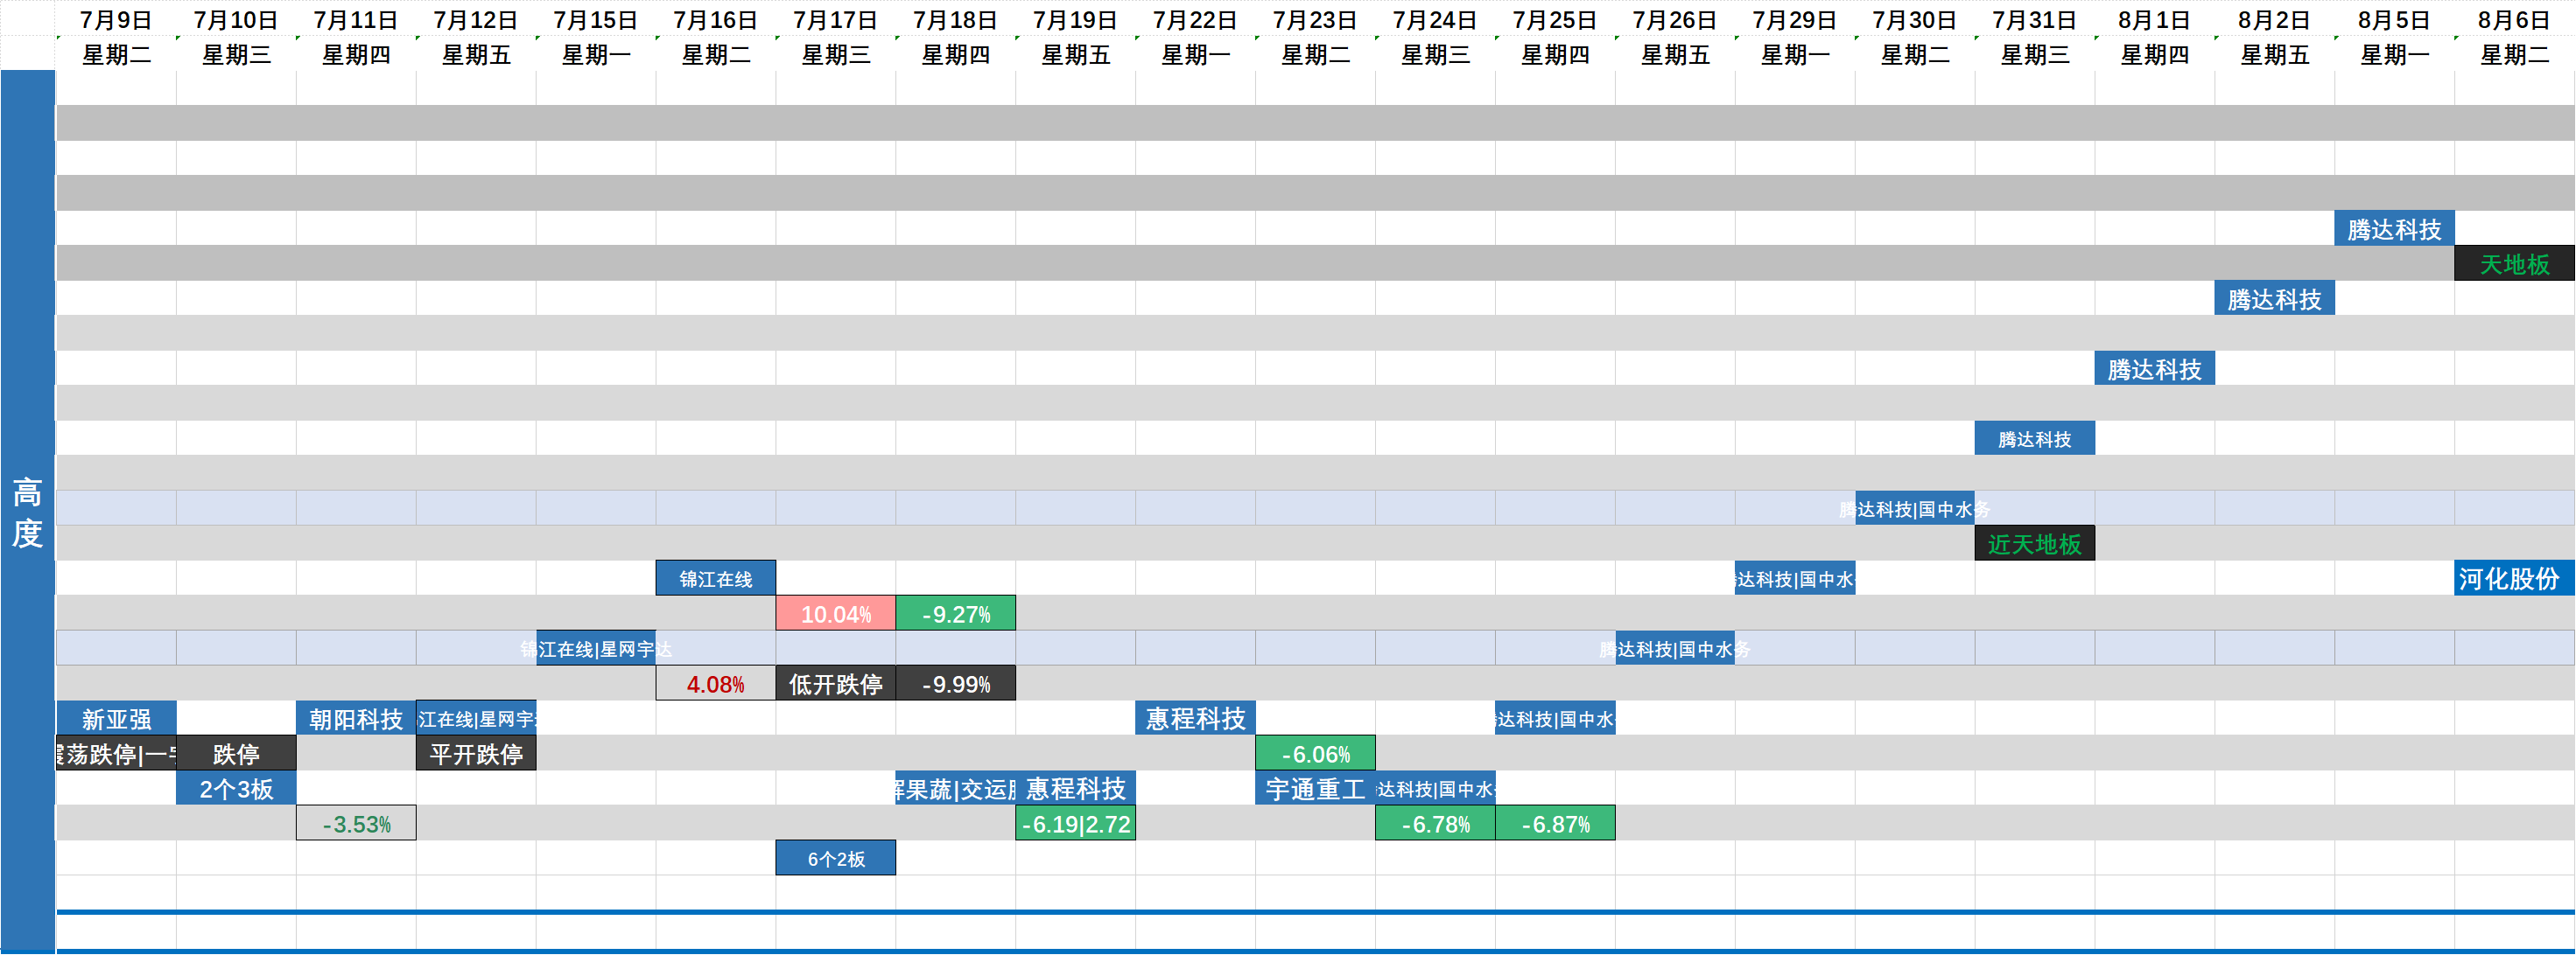
Task: Click the 7月10日 date header
Action: [x=236, y=19]
